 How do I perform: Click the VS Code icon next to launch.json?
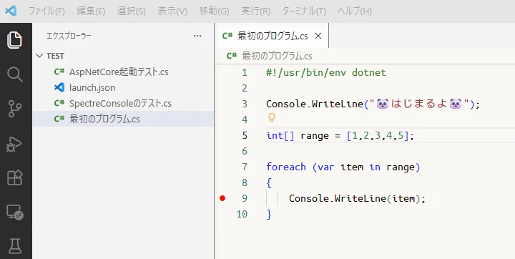(x=59, y=87)
